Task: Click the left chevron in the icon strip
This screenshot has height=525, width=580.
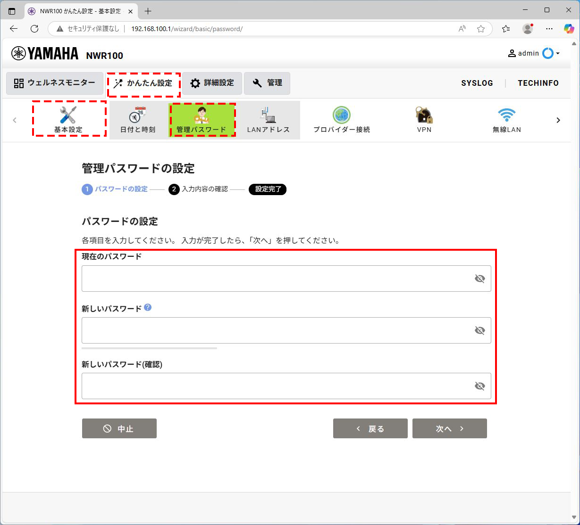Action: tap(15, 120)
